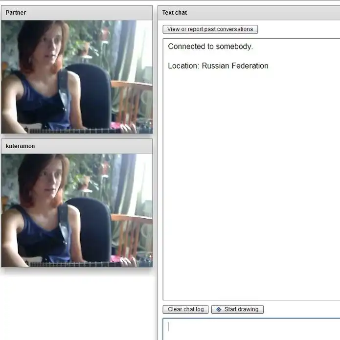Select the Partner webcam video feed
Image resolution: width=340 pixels, height=340 pixels.
pyautogui.click(x=77, y=77)
